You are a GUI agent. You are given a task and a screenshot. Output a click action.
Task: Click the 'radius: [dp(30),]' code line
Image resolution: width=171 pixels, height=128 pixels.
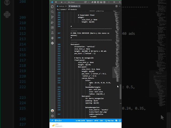pyautogui.click(x=97, y=94)
